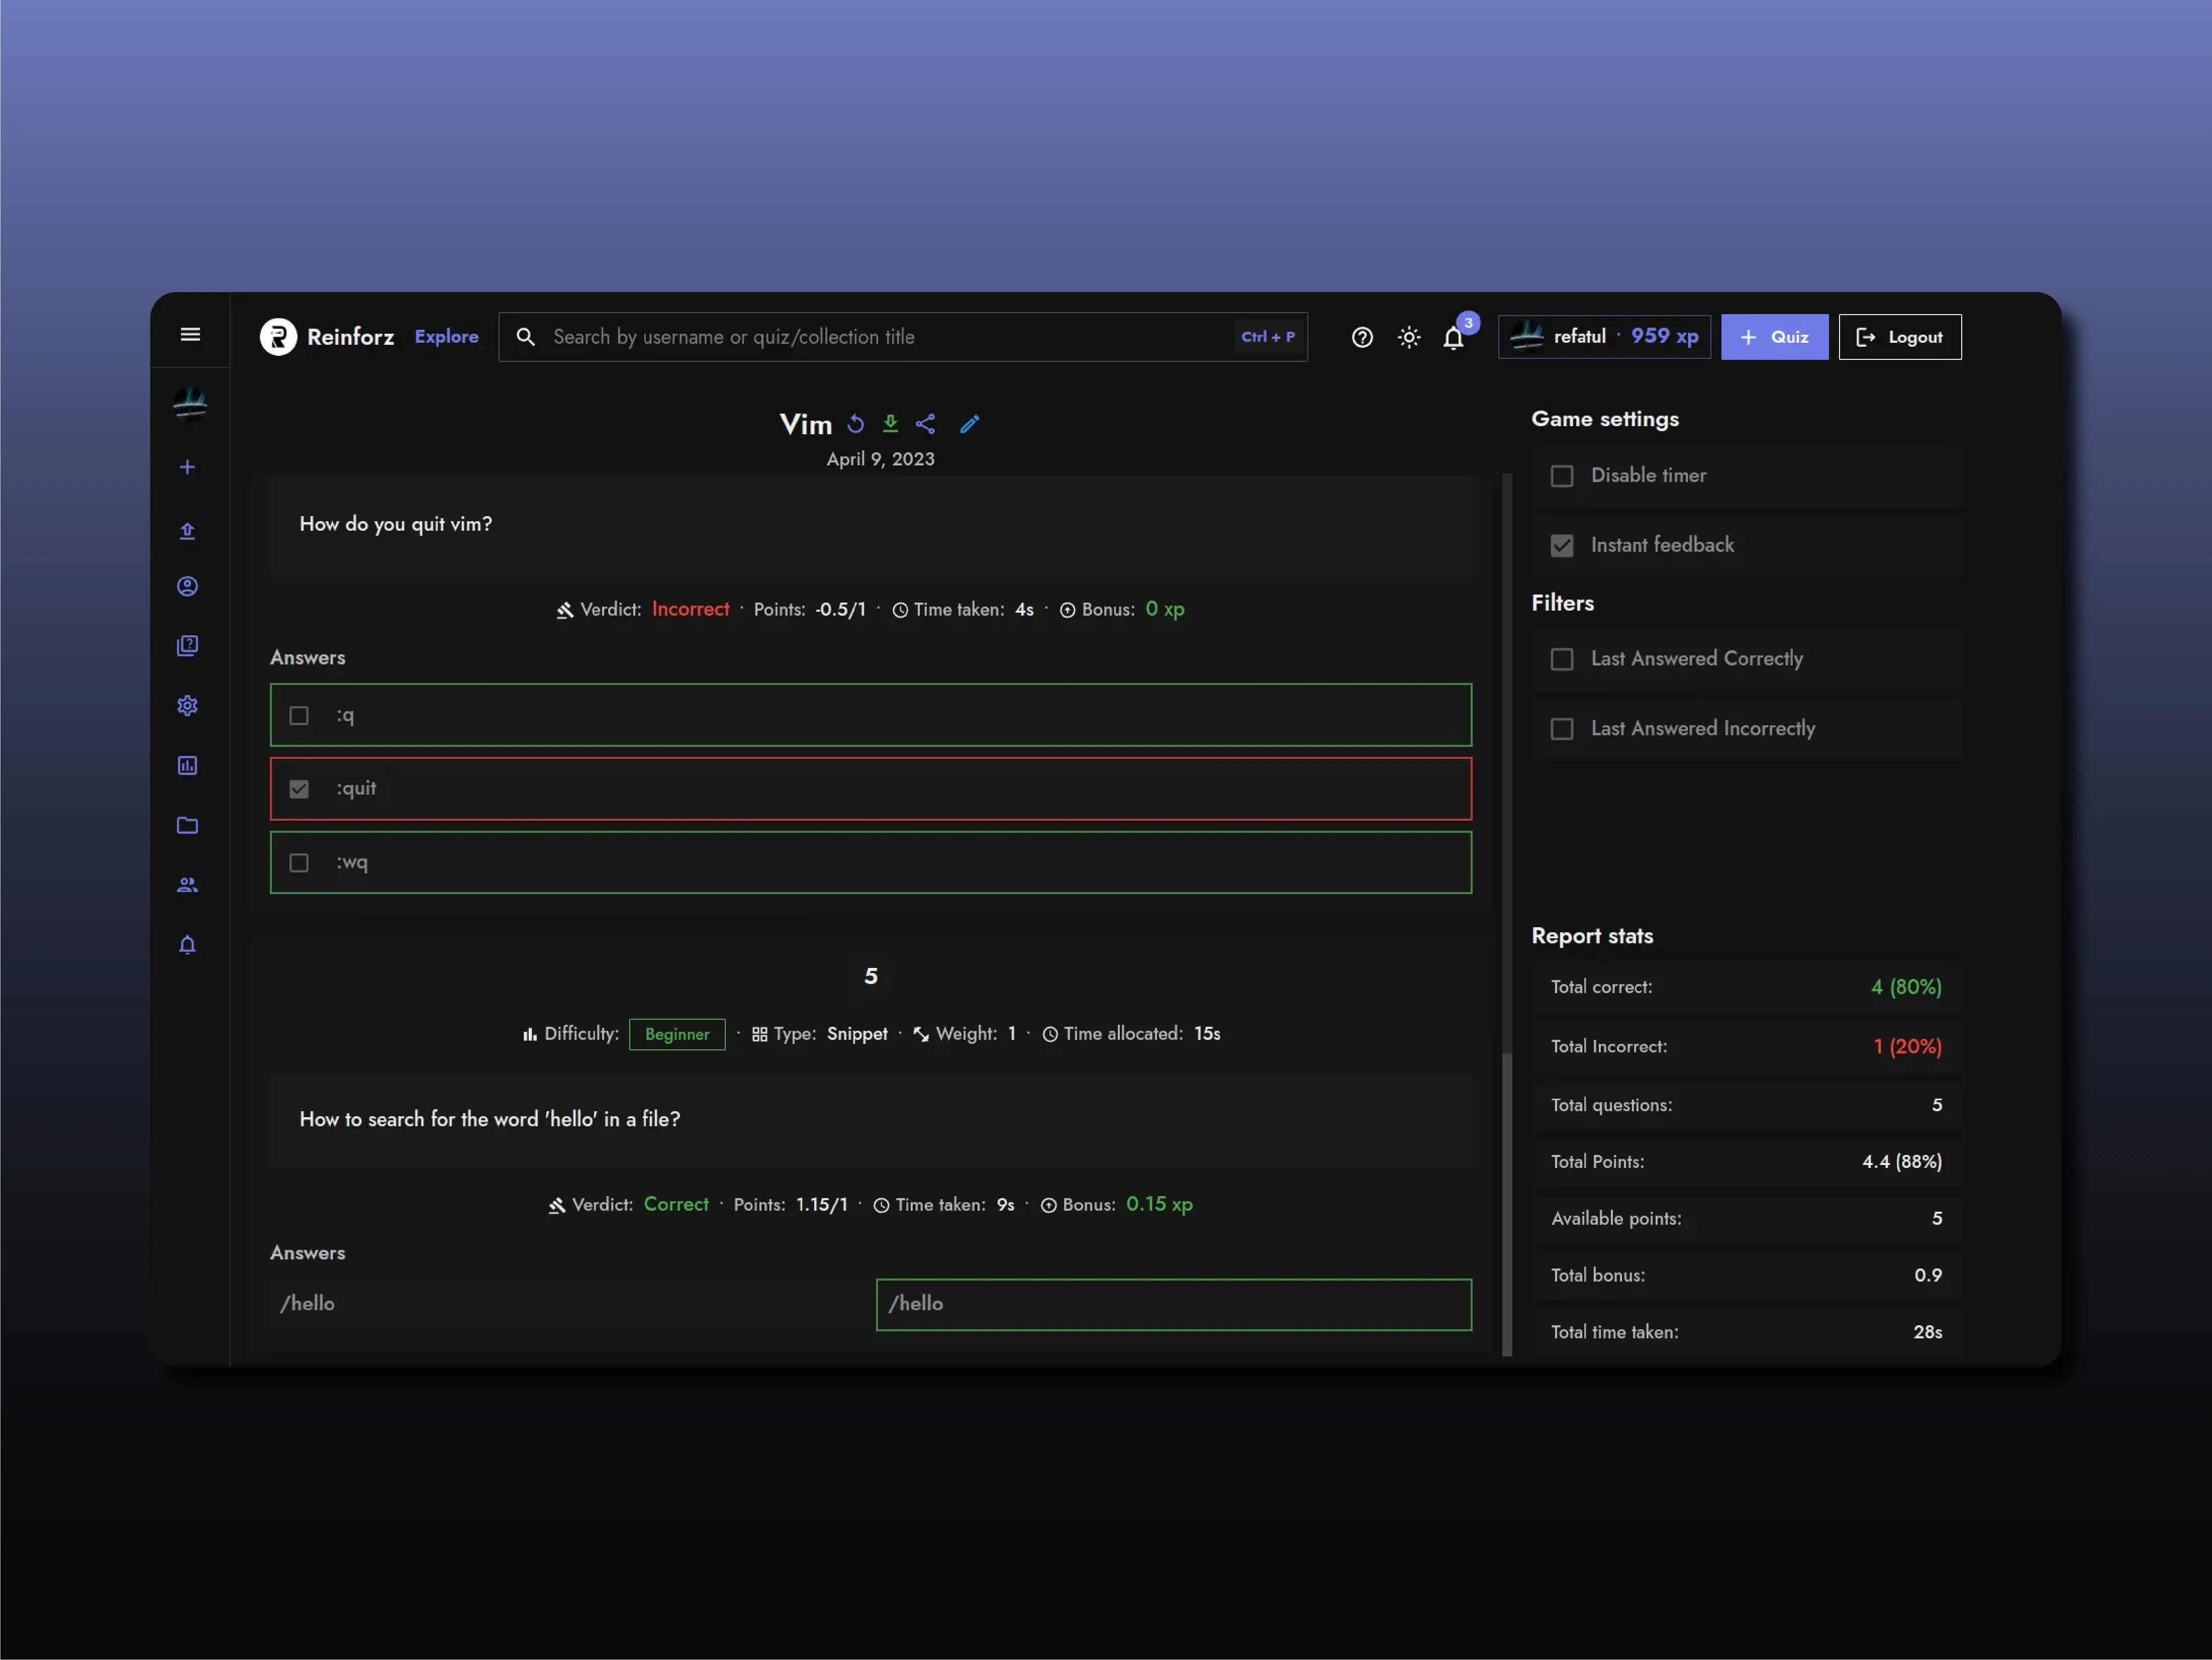Share the Vim quiz via the share icon
The width and height of the screenshot is (2212, 1660).
click(925, 424)
